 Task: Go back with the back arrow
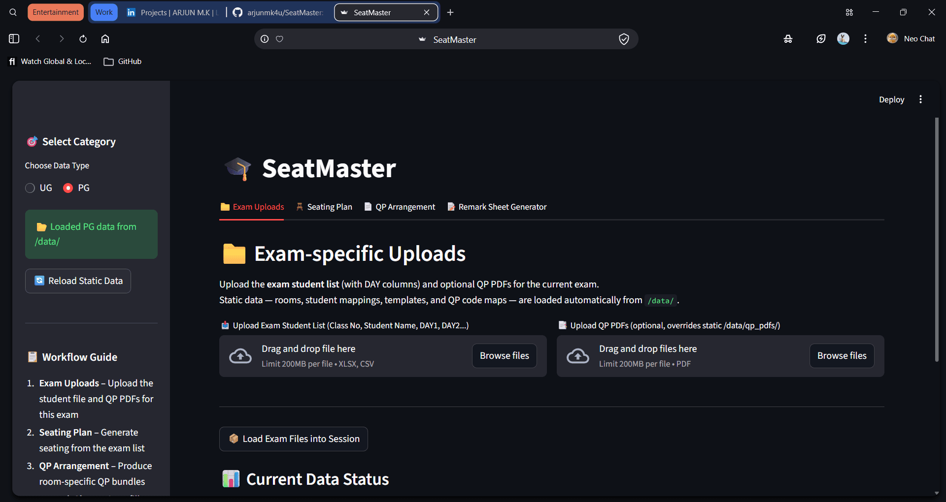(38, 38)
